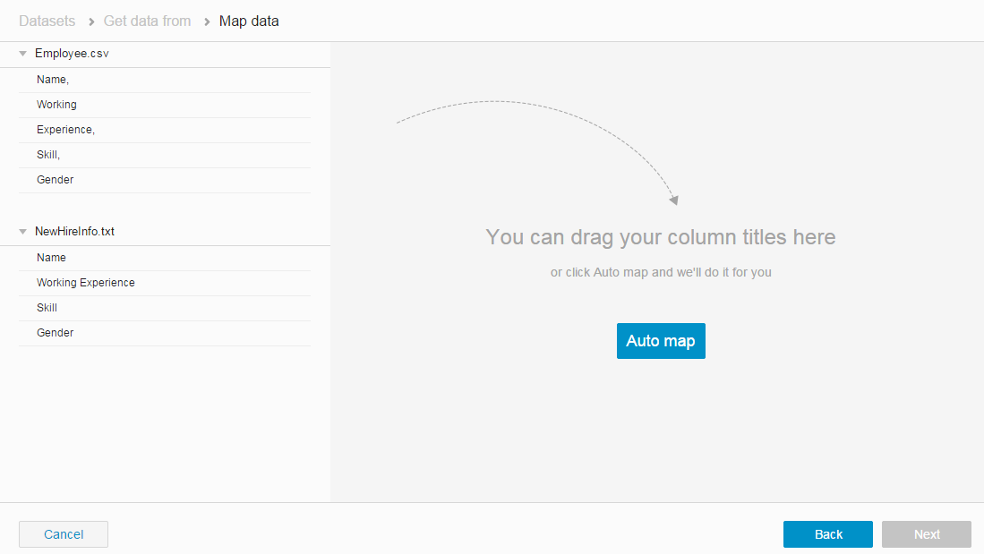Collapse the Employee.csv column list
Image resolution: width=984 pixels, height=554 pixels.
coord(23,54)
